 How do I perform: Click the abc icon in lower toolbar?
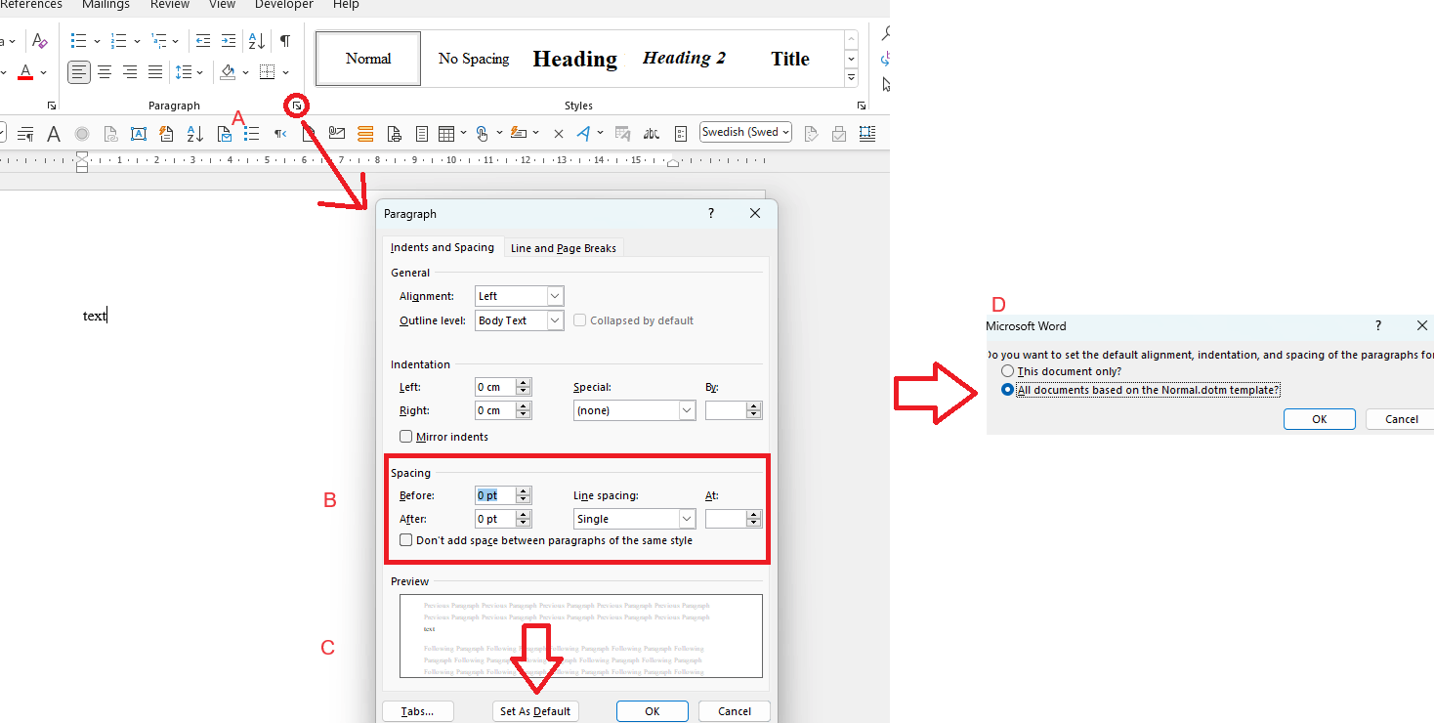pyautogui.click(x=652, y=134)
